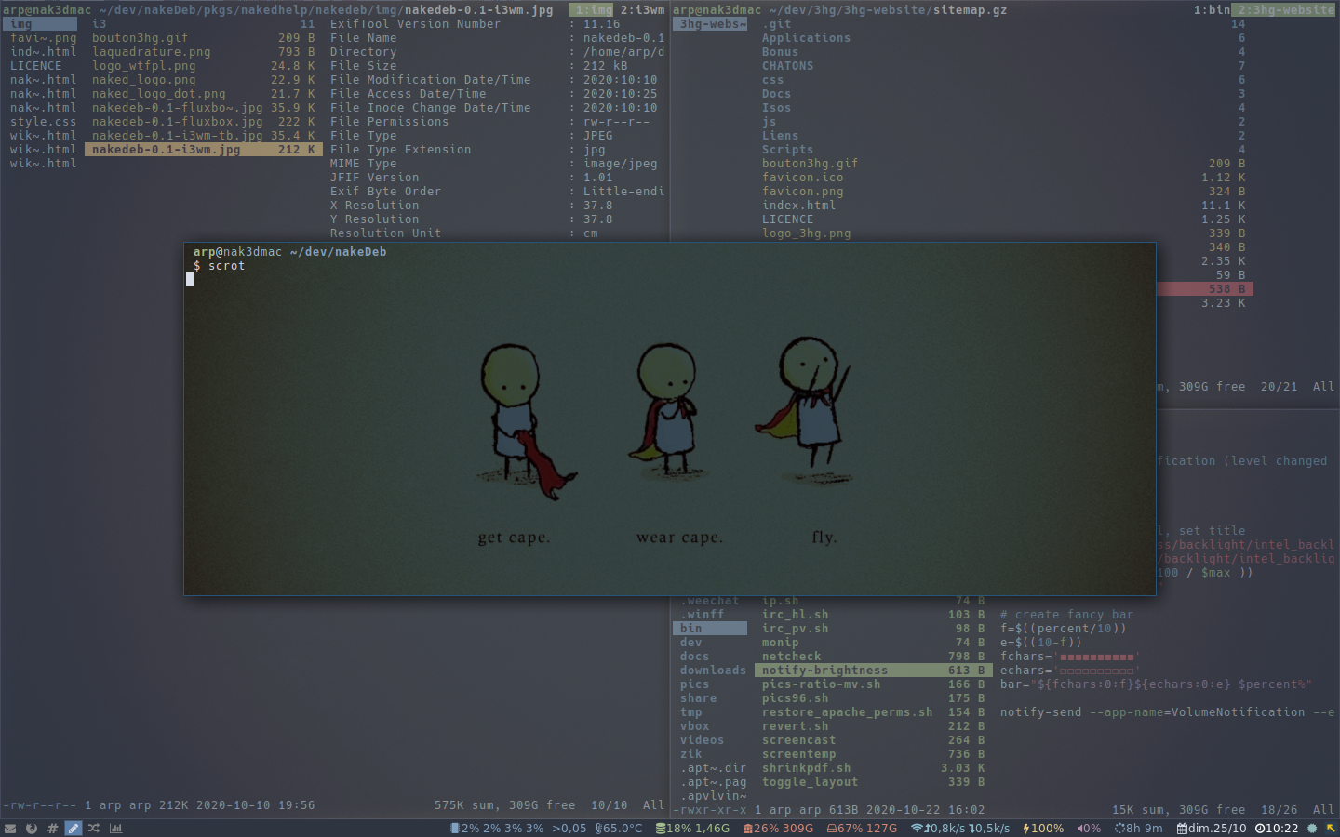Select the Firefox workspace icon
The height and width of the screenshot is (837, 1340).
pyautogui.click(x=31, y=828)
